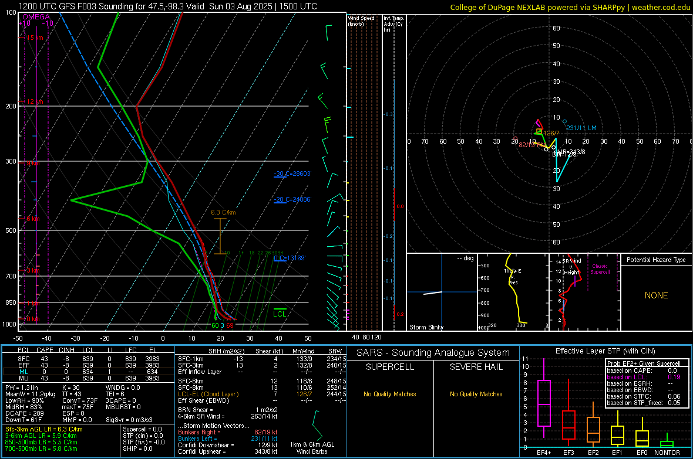
Task: Click the Eff Inflow Layer row
Action: [x=262, y=372]
